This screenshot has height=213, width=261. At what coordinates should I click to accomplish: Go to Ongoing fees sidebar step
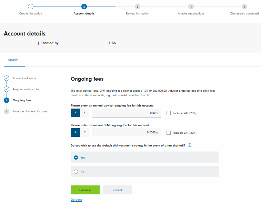(x=22, y=100)
